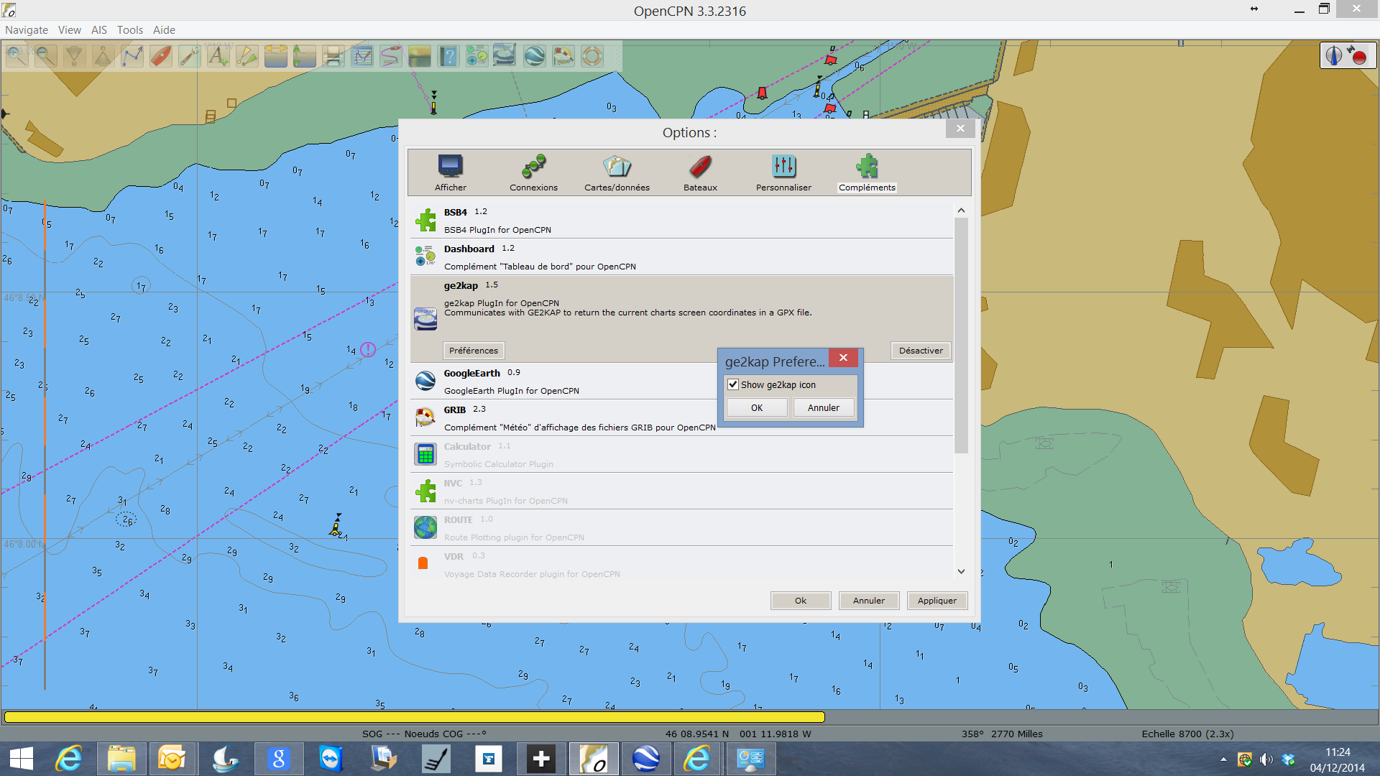Click the plugin list vertical scrollbar thumb
This screenshot has width=1380, height=776.
point(961,336)
